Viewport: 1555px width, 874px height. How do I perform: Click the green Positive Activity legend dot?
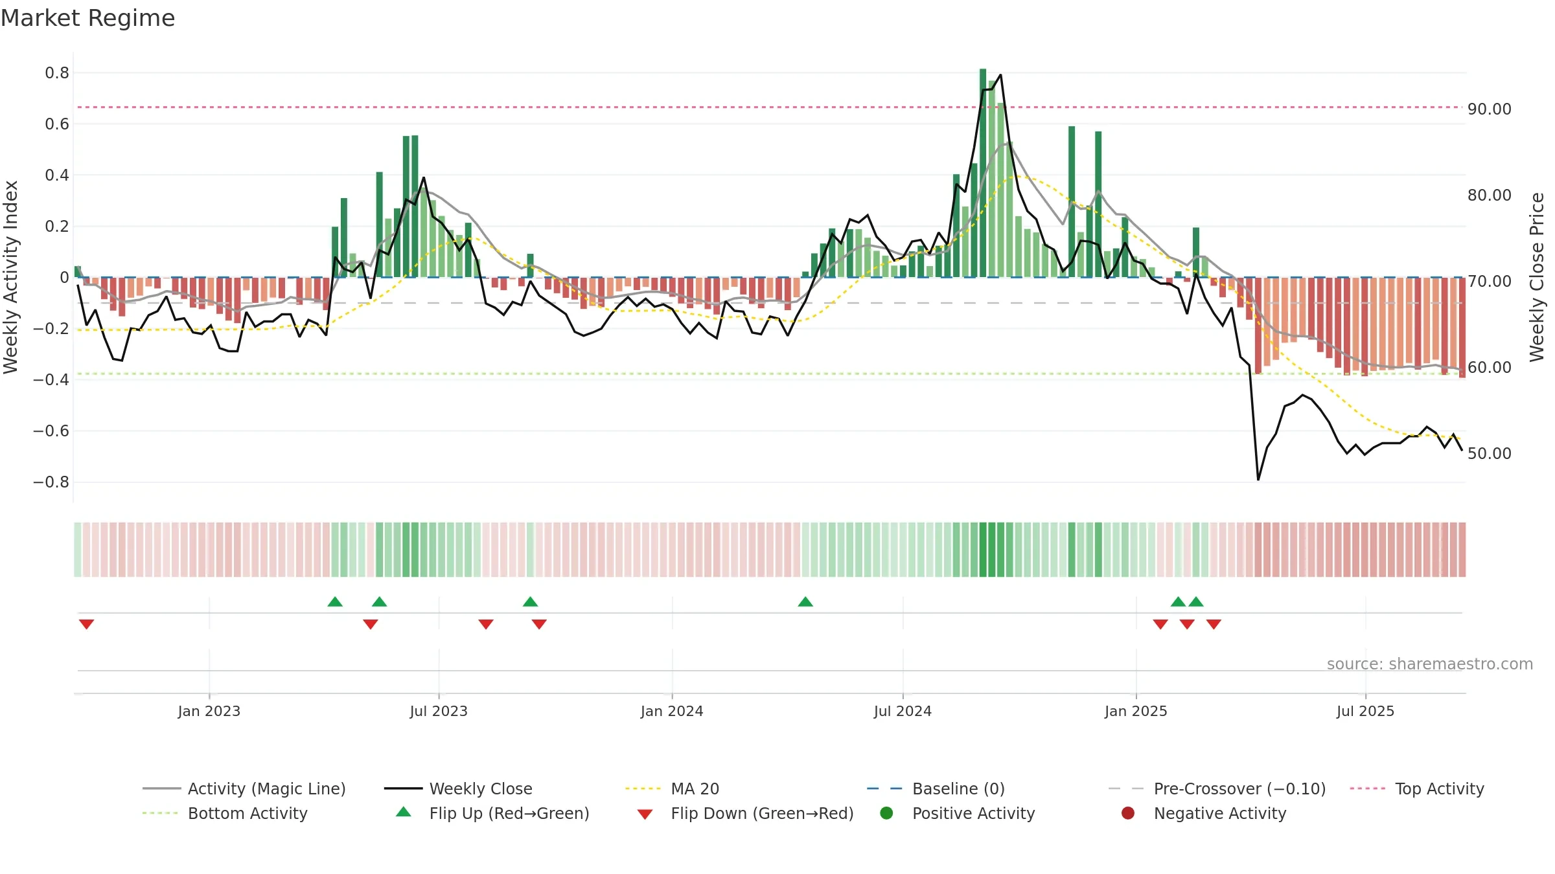pos(886,813)
